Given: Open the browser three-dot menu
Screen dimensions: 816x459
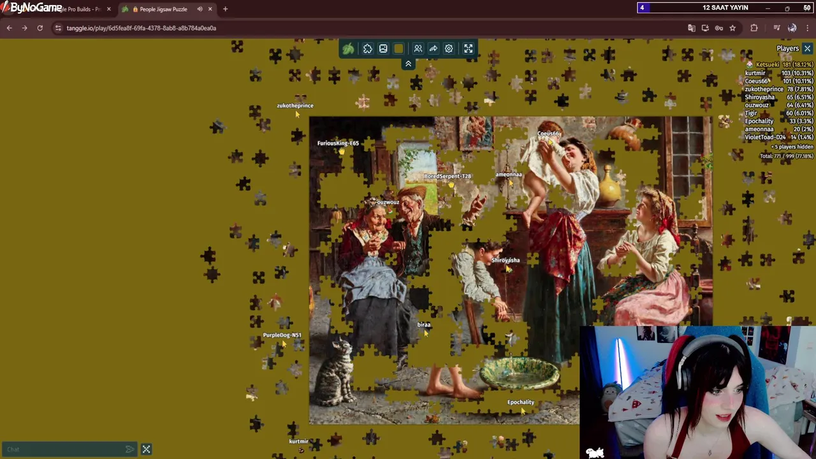Looking at the screenshot, I should (x=807, y=28).
